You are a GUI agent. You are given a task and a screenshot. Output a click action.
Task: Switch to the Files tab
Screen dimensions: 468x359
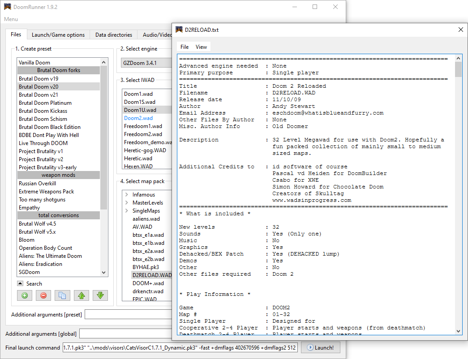pyautogui.click(x=16, y=34)
